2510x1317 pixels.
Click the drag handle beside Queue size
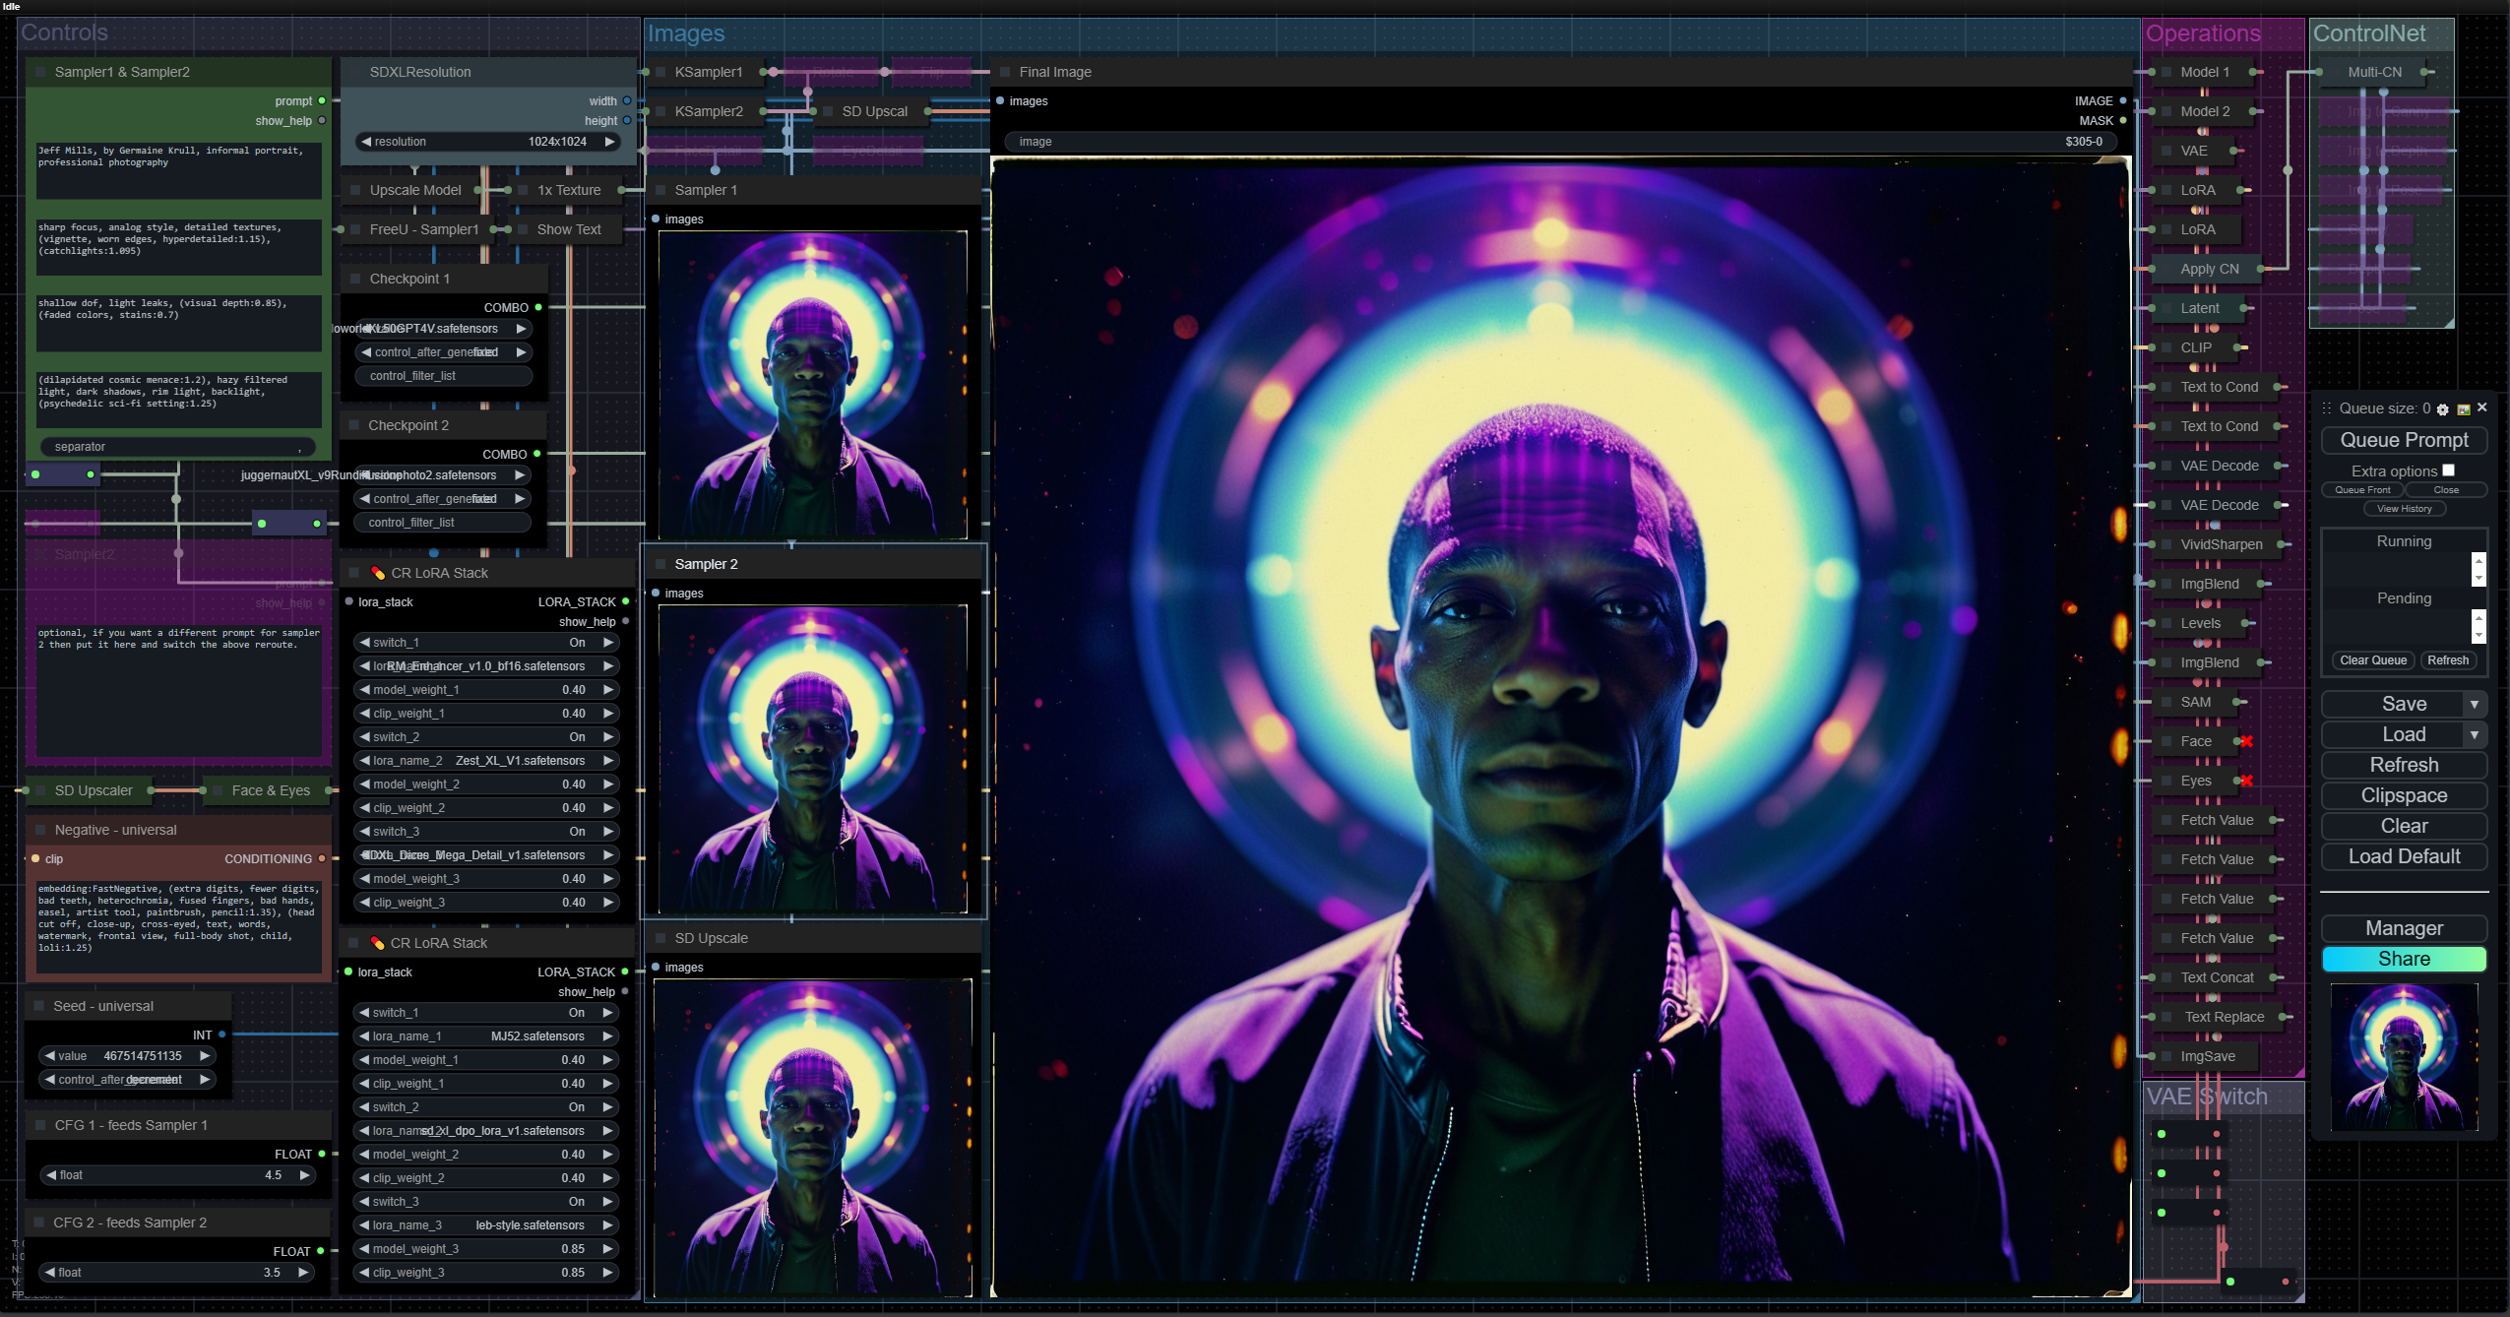point(2327,408)
